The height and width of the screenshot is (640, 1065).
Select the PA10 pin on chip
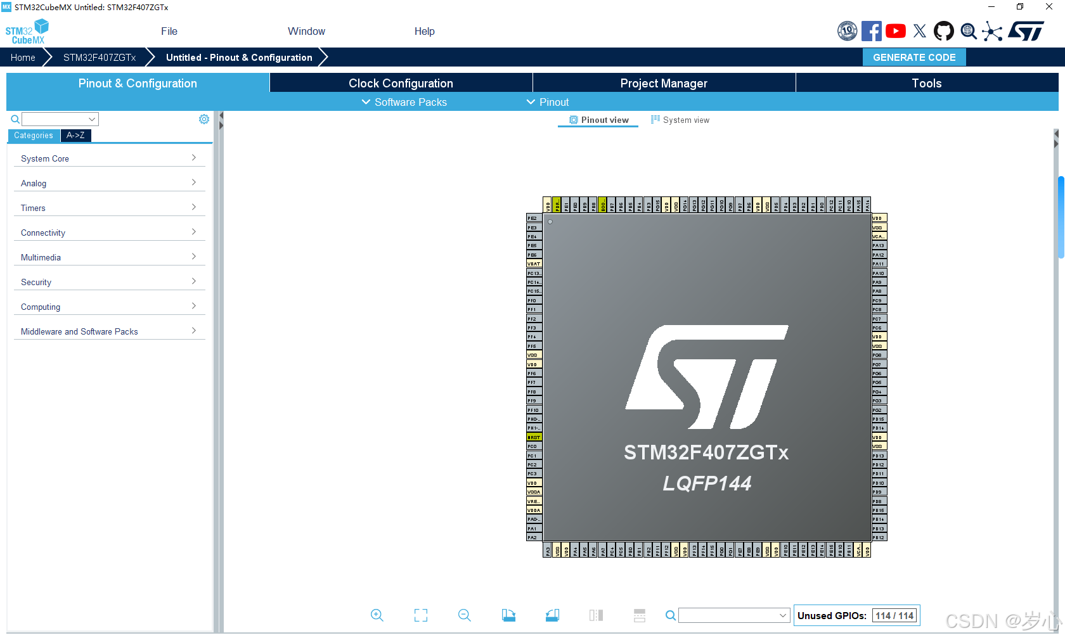tap(879, 273)
